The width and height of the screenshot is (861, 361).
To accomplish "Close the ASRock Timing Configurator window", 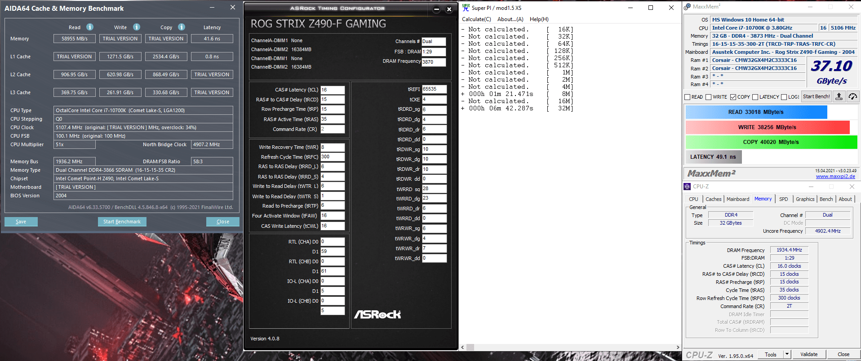I will (x=449, y=9).
